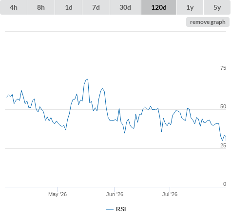Click the 75 y-axis label

(223, 68)
